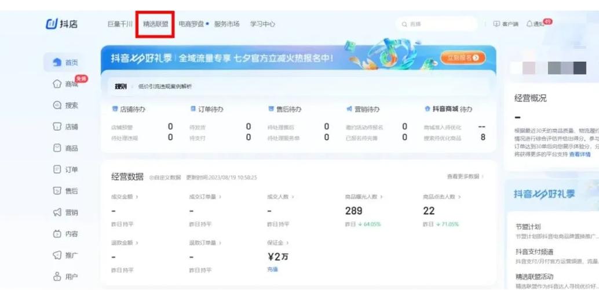
Task: Open 巨量千川 in top navigation
Action: click(x=120, y=24)
